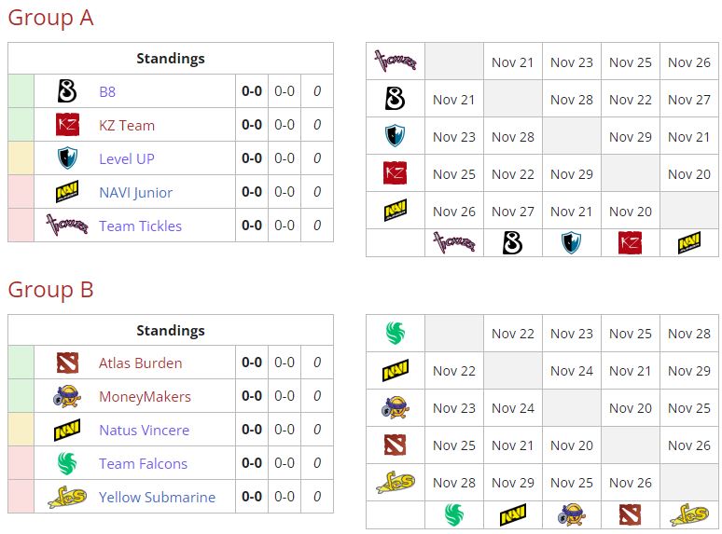
Task: Open the KZ Team link
Action: pyautogui.click(x=127, y=125)
